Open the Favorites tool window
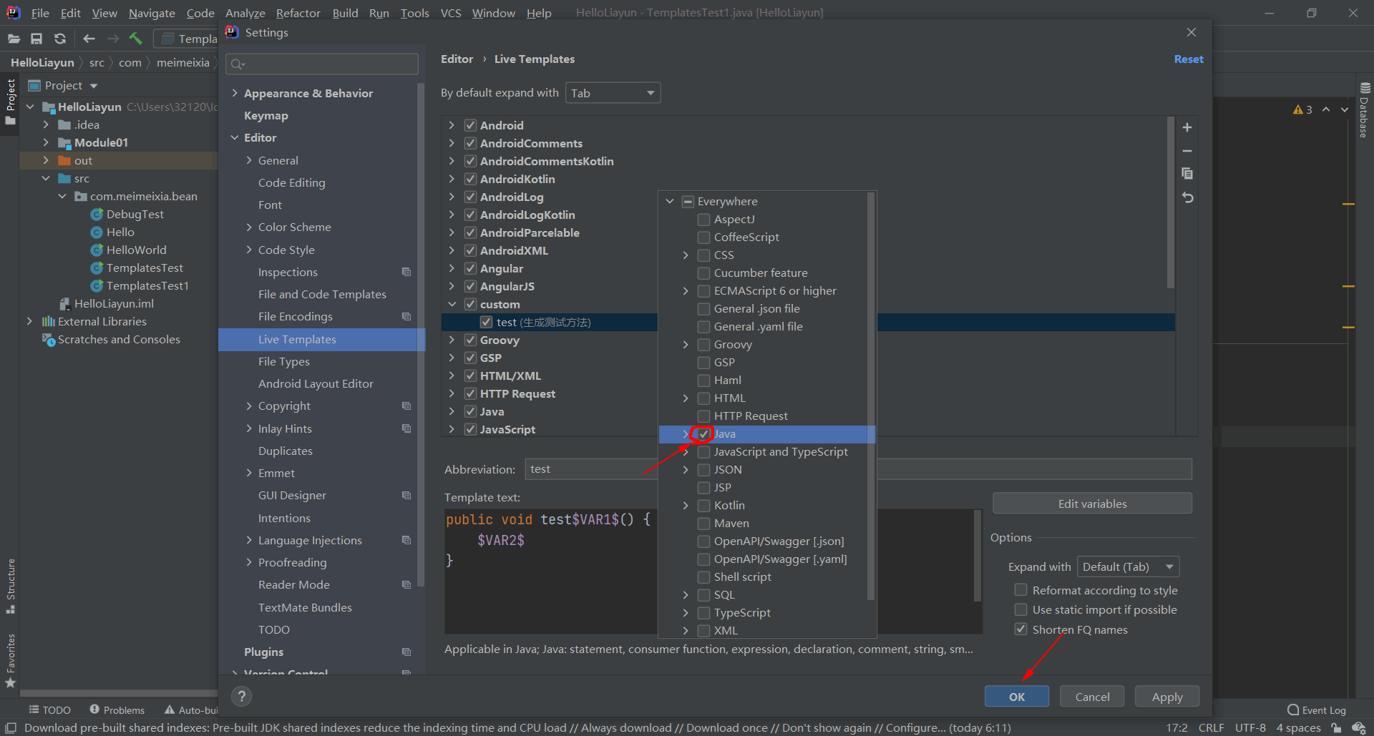 (x=11, y=661)
